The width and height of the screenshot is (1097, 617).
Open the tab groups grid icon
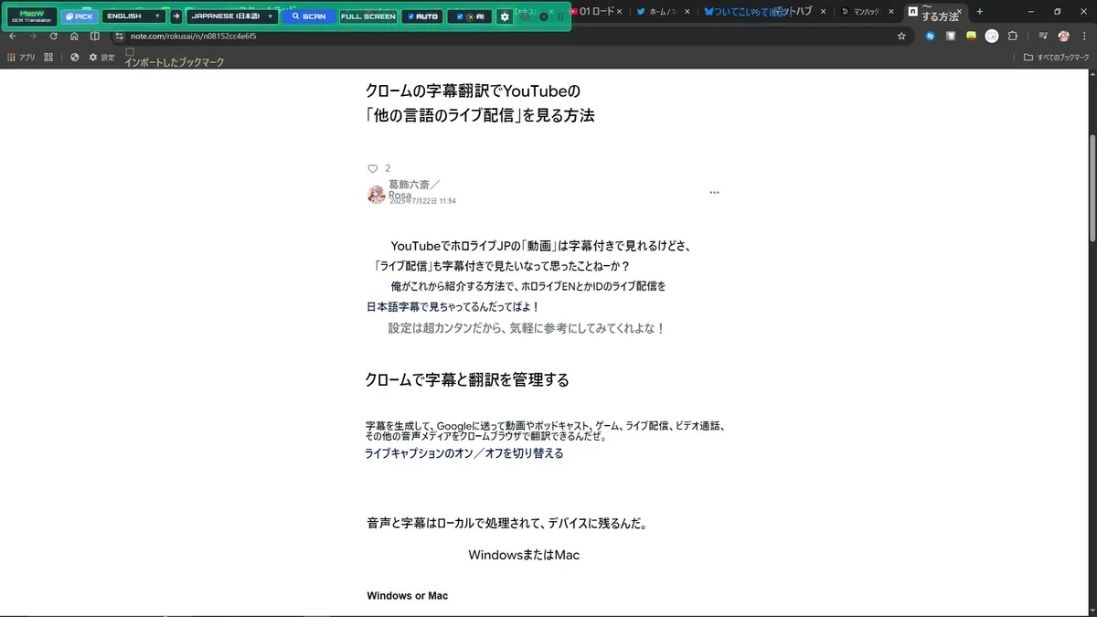pyautogui.click(x=48, y=57)
